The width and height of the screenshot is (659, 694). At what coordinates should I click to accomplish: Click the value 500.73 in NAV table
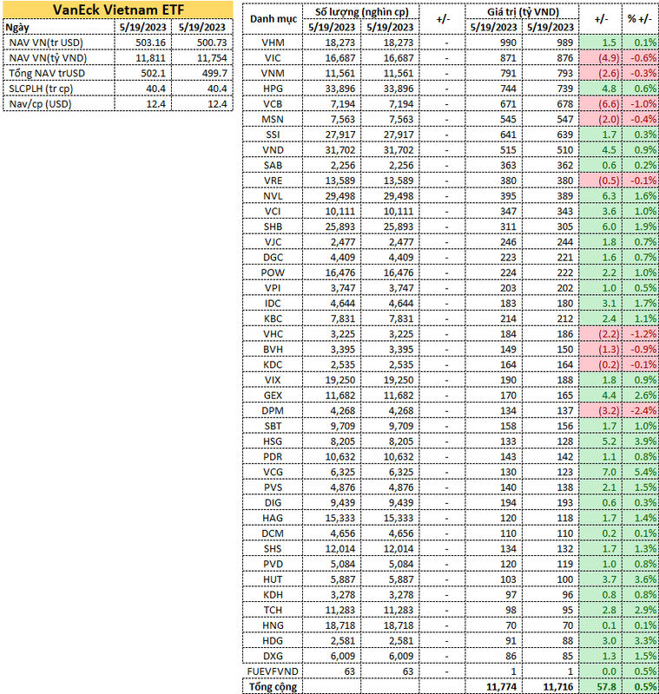coord(212,43)
